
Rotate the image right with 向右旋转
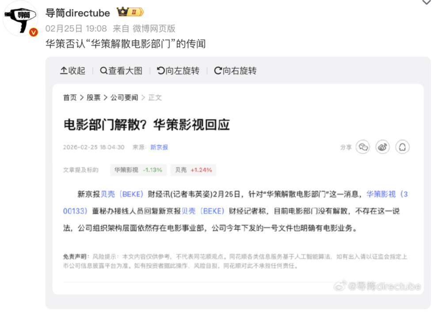pos(236,70)
